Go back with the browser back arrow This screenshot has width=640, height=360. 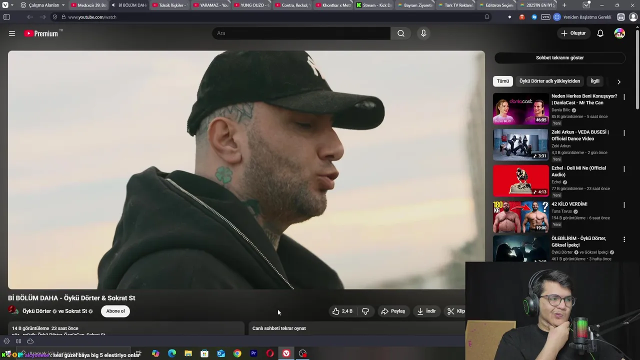[x=30, y=17]
